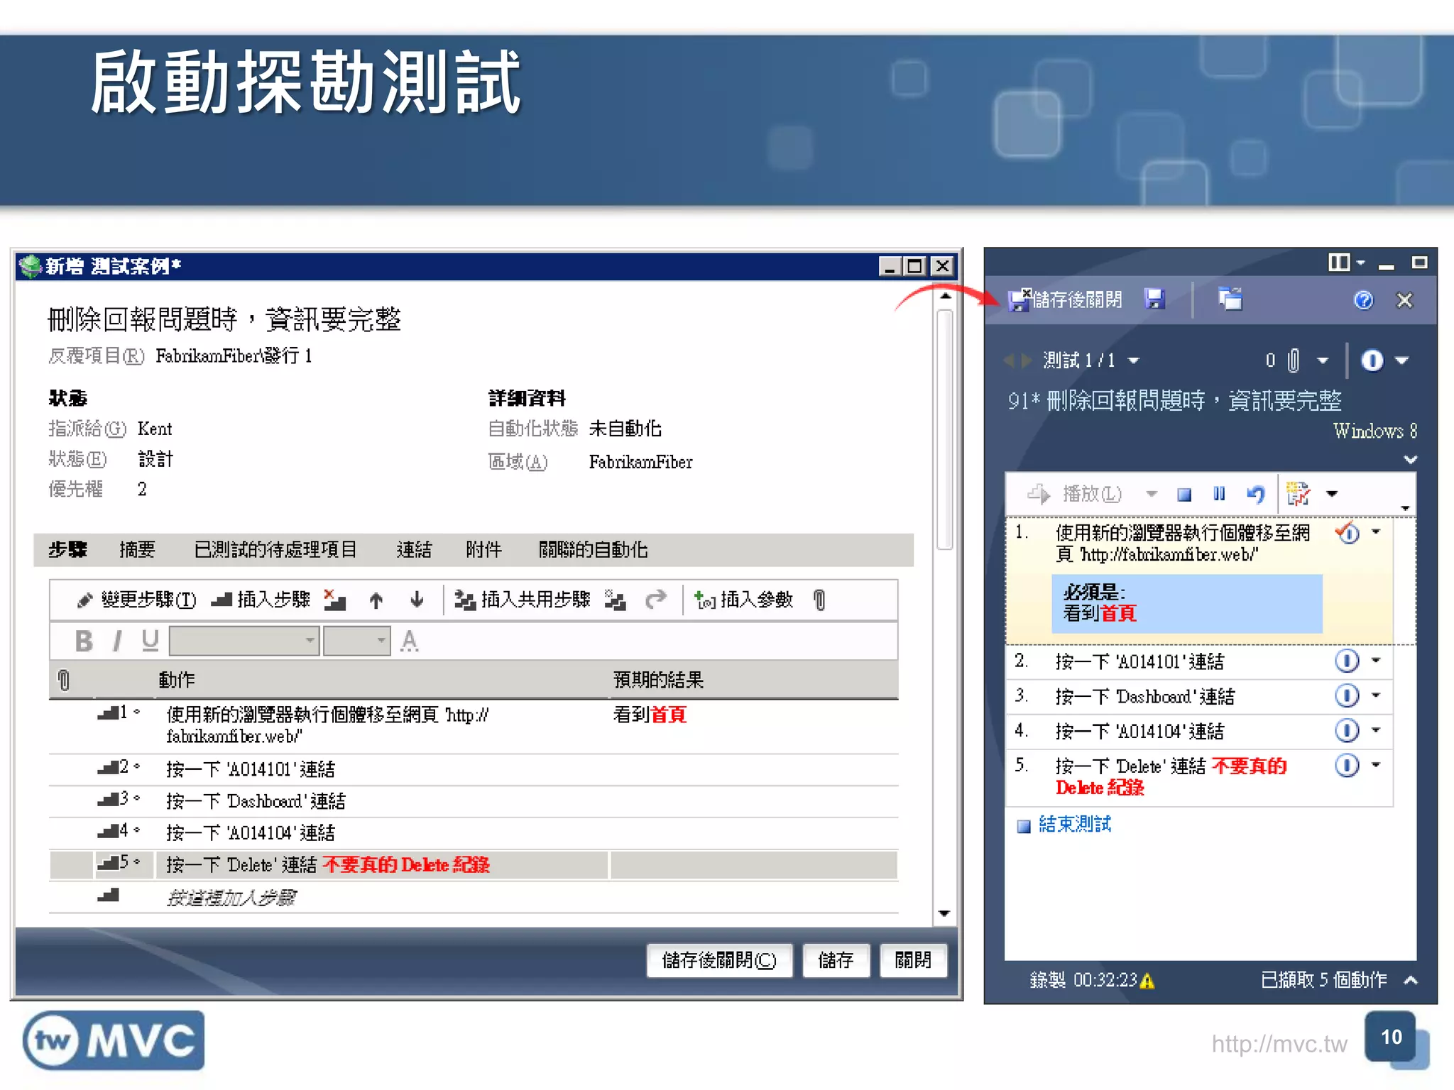
Task: Click 插入參數 (insert parameter) button
Action: click(x=744, y=600)
